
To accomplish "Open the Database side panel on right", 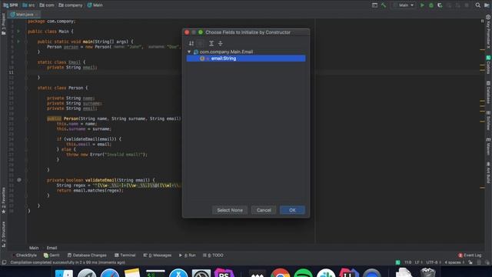I will coord(488,92).
